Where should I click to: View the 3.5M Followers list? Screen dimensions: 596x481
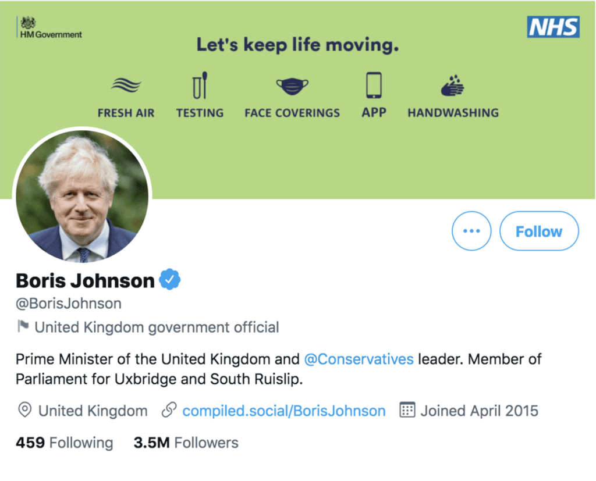tap(186, 443)
